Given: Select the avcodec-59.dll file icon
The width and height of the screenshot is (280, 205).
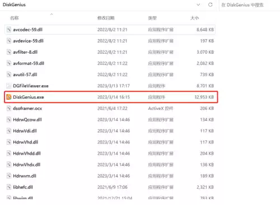Looking at the screenshot, I should tap(9, 30).
